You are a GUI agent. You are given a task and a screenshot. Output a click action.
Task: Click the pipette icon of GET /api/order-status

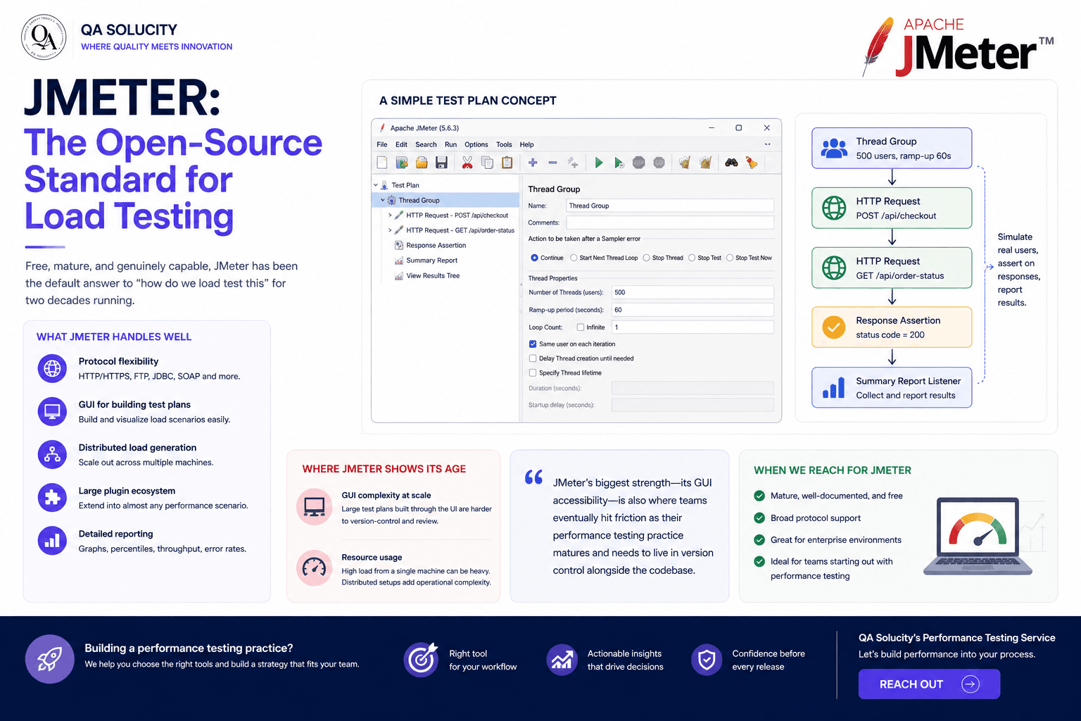click(399, 230)
